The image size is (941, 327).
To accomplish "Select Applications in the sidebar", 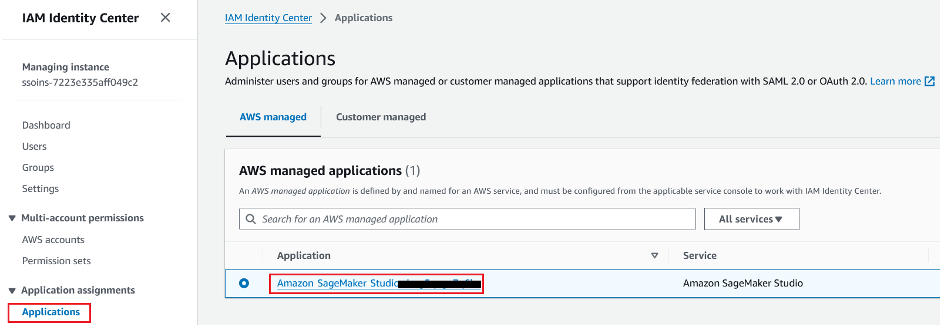I will point(51,312).
